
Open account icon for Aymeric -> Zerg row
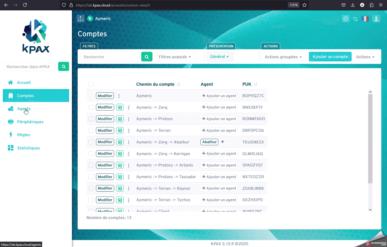click(x=120, y=107)
